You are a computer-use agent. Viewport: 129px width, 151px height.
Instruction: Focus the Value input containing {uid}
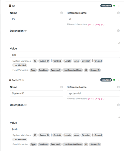[65, 129]
